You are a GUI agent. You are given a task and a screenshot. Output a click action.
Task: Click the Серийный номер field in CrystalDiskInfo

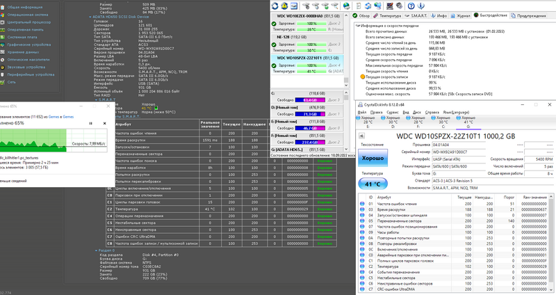459,152
